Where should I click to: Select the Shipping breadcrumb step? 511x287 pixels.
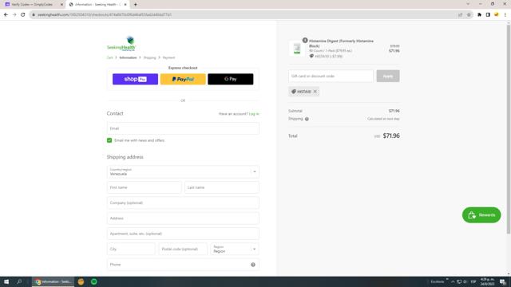[149, 57]
